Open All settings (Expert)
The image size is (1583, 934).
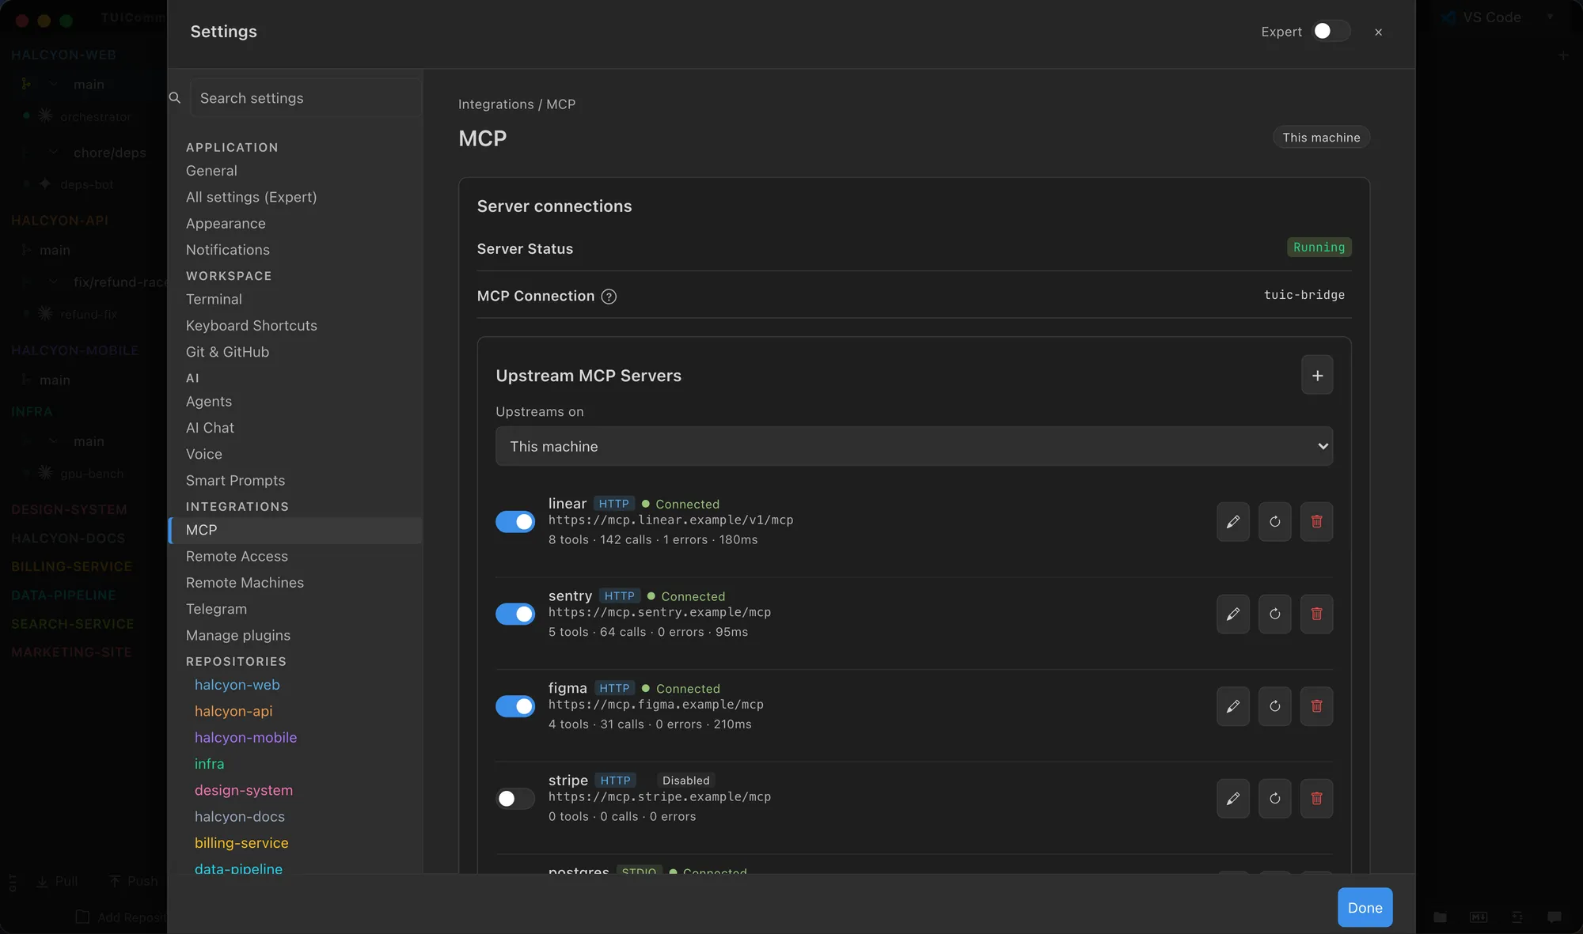coord(295,197)
